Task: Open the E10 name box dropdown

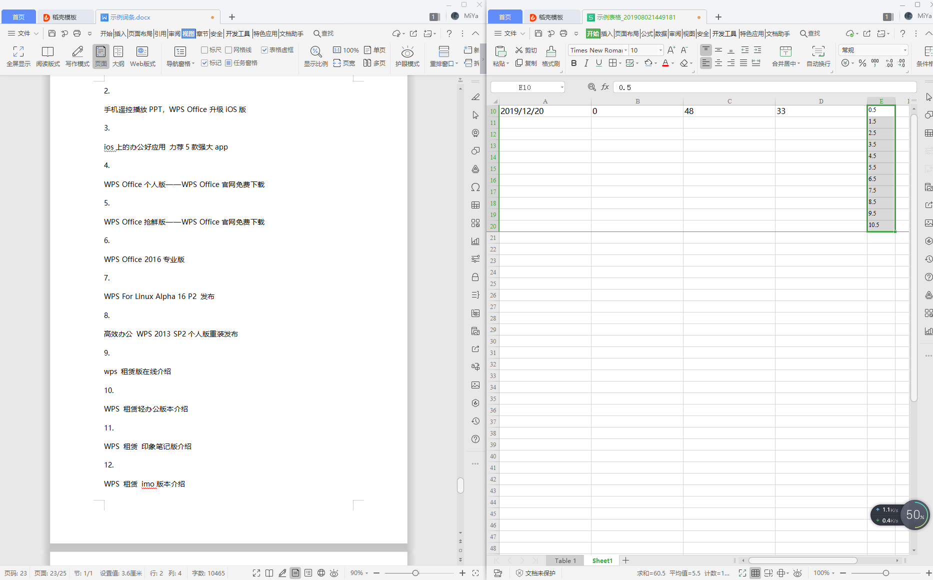Action: click(562, 87)
